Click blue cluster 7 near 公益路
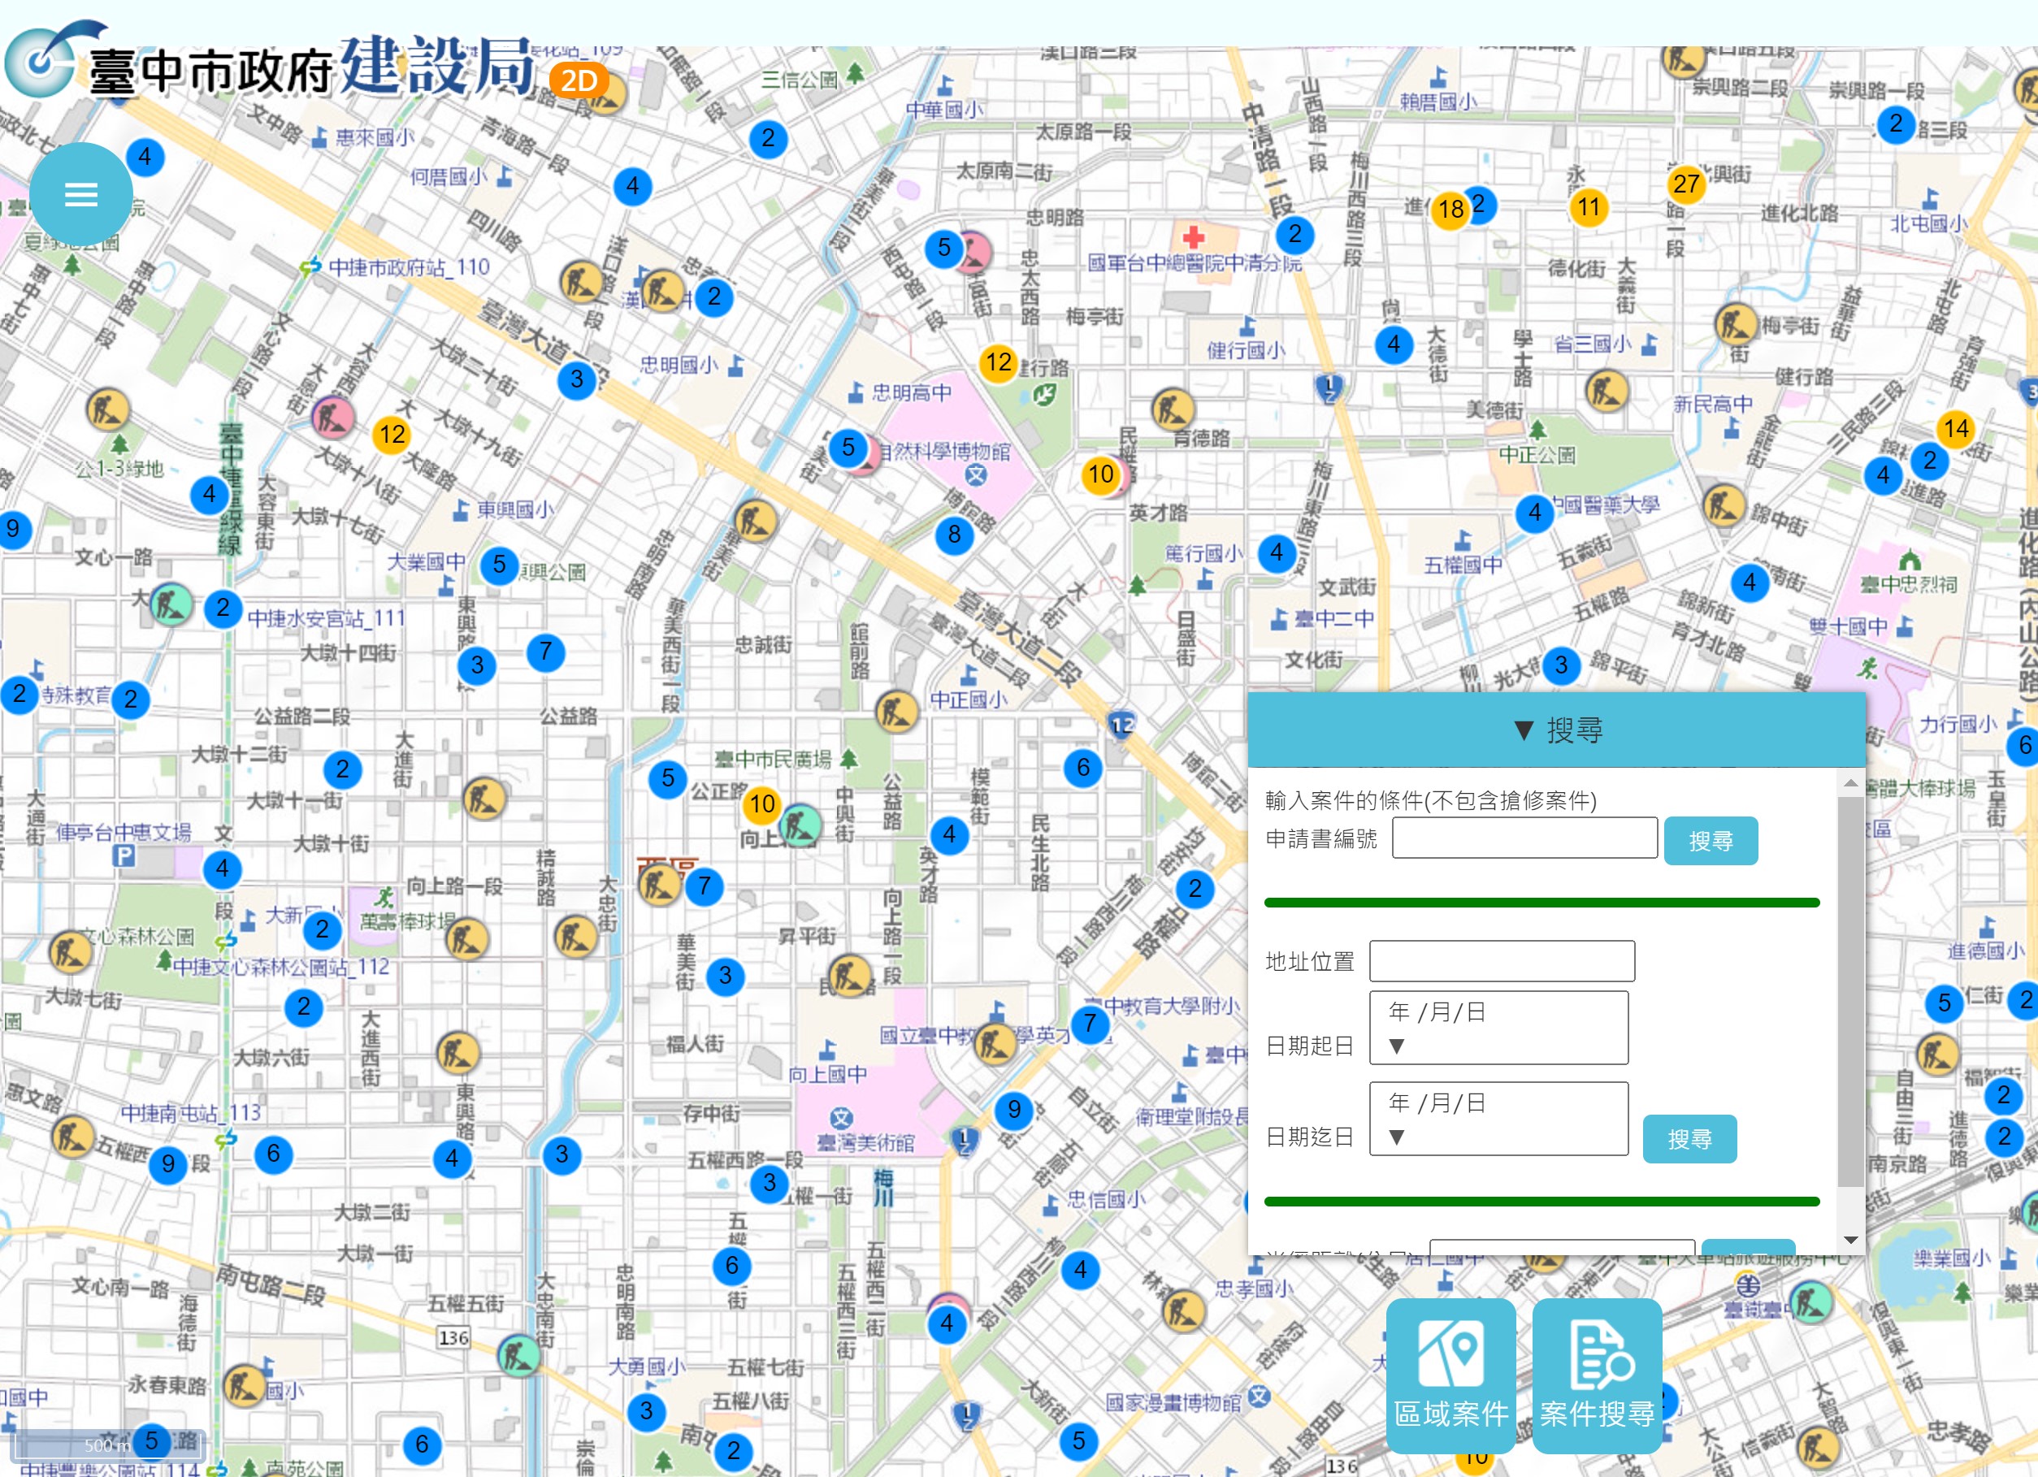Screen dimensions: 2038x1477 [545, 652]
